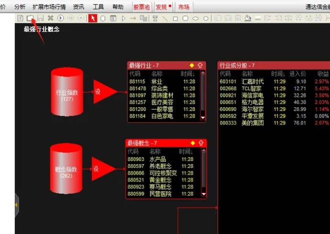Image resolution: width=330 pixels, height=234 pixels.
Task: Sort 行业成分股 list by 时间 column
Action: coord(278,74)
